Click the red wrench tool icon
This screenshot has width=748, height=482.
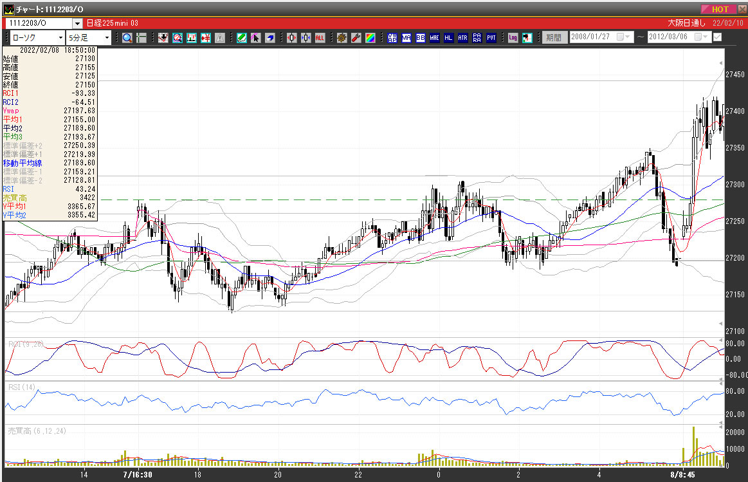pyautogui.click(x=356, y=38)
